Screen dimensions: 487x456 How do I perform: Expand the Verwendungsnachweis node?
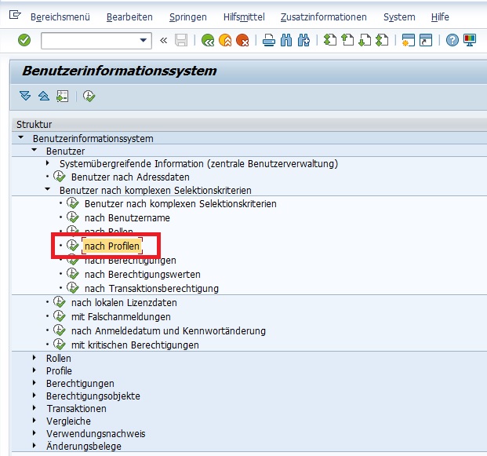tap(35, 432)
